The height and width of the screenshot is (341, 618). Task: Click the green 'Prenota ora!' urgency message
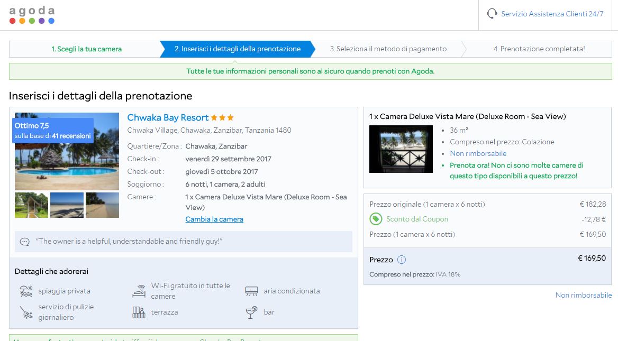pyautogui.click(x=516, y=170)
